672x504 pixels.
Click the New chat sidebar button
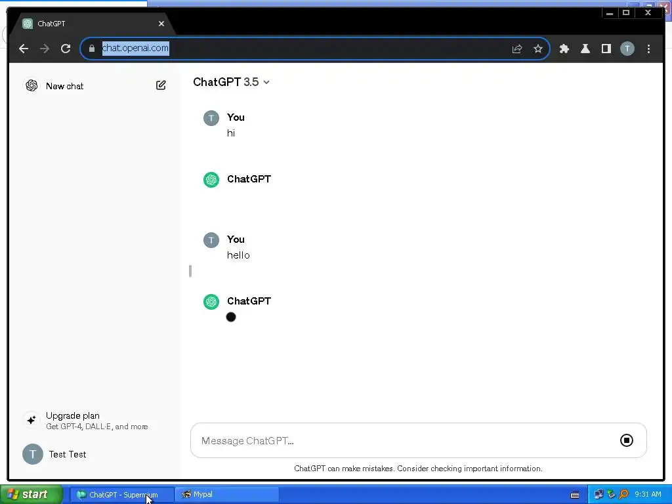point(94,86)
